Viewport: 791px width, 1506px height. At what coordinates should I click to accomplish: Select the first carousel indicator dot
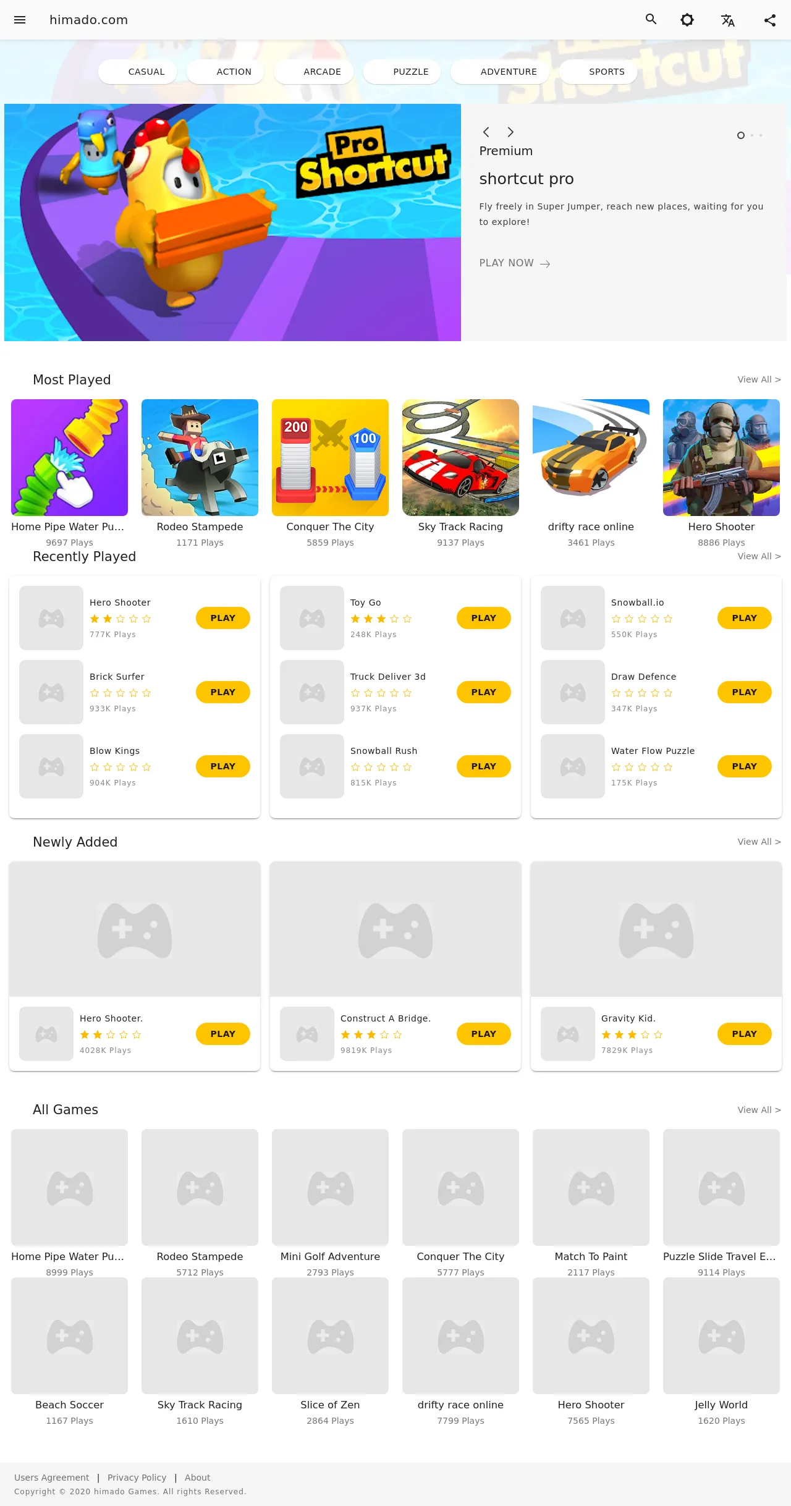[x=740, y=135]
